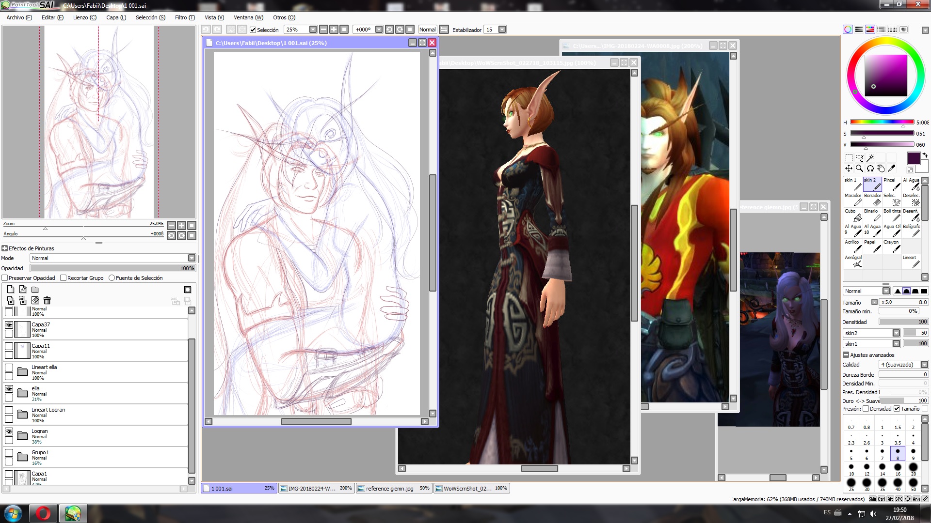This screenshot has width=931, height=523.
Task: Select the 16 brush size preset
Action: click(898, 469)
